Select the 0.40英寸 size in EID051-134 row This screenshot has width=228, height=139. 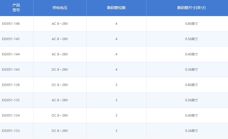tap(191, 116)
